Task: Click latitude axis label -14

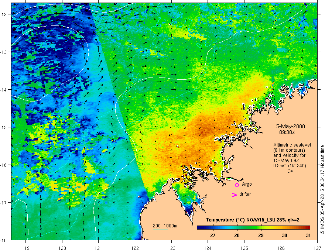Action: coord(4,90)
